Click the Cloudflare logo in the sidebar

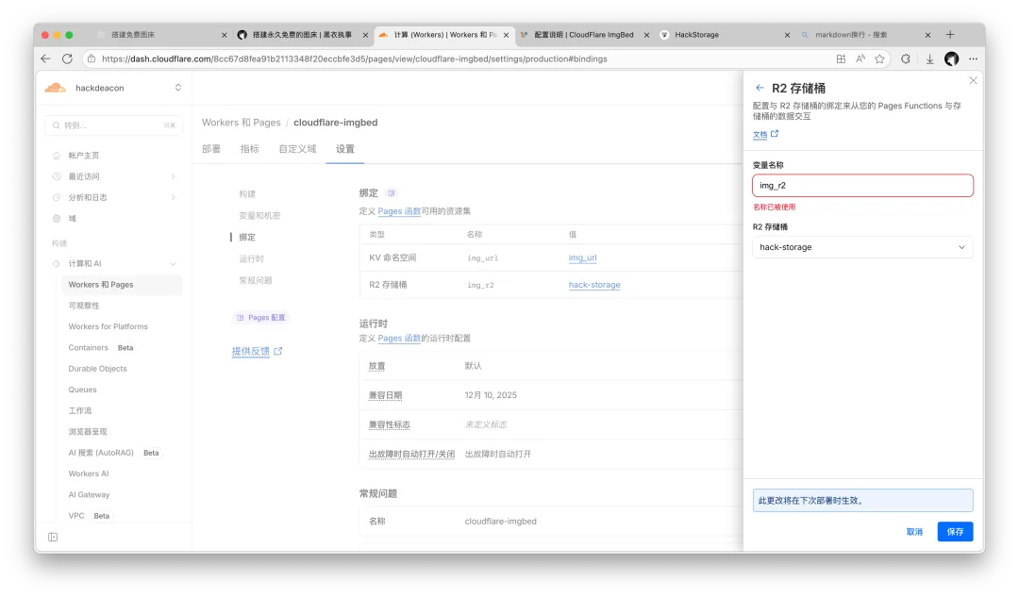(x=56, y=88)
